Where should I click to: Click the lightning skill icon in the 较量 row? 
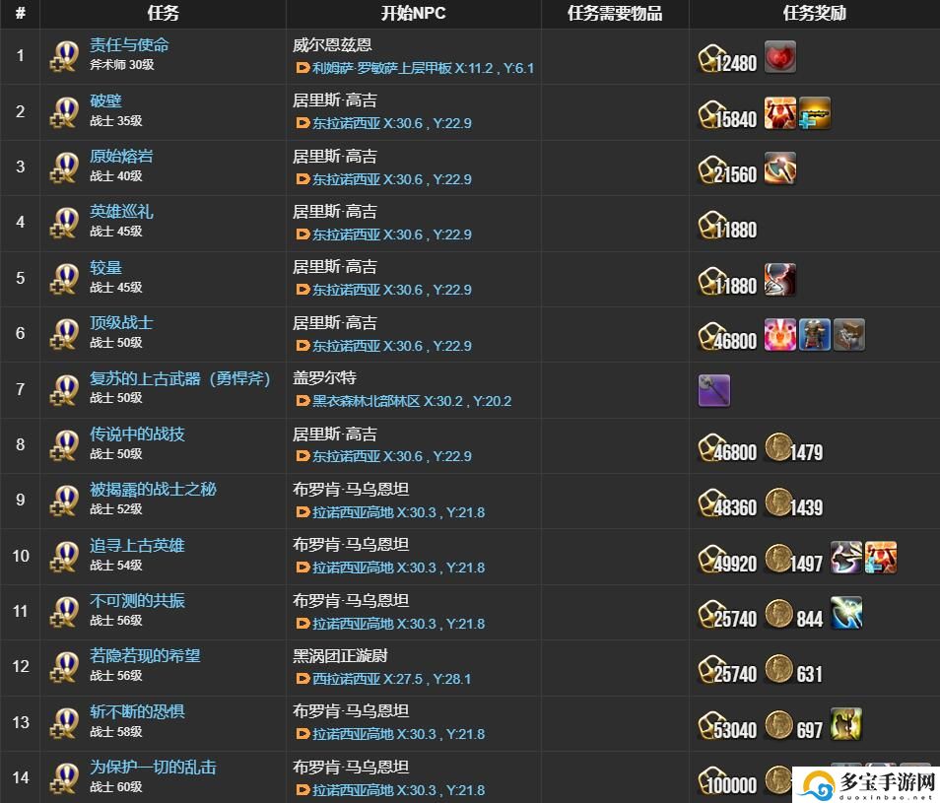coord(780,280)
